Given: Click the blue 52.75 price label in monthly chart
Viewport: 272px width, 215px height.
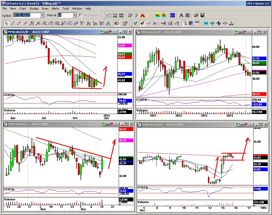Looking at the screenshot, I should pyautogui.click(x=259, y=58).
